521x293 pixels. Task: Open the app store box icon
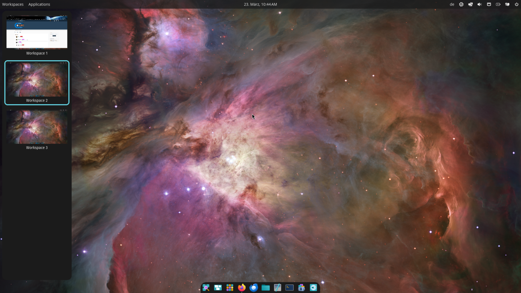(x=302, y=287)
